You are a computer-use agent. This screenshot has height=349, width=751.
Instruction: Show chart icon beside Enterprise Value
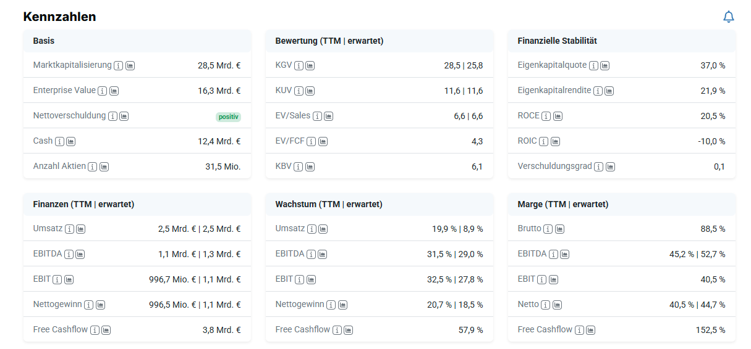(x=114, y=91)
